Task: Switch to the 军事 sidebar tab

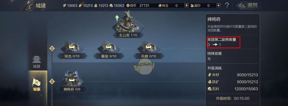Action: tap(37, 84)
